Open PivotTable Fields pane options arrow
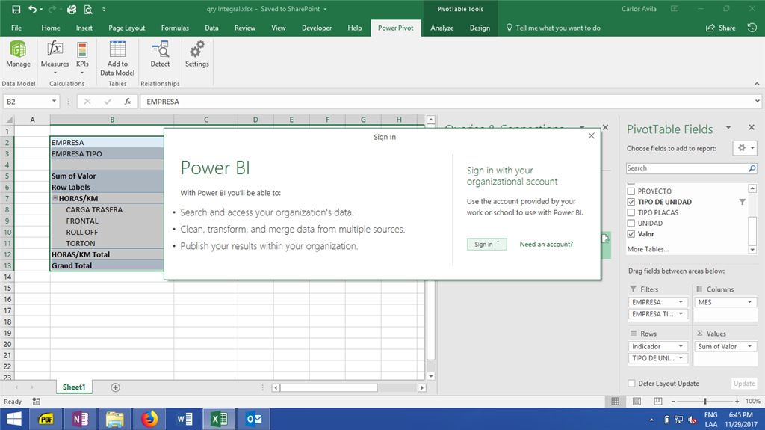The width and height of the screenshot is (765, 430). pos(728,128)
